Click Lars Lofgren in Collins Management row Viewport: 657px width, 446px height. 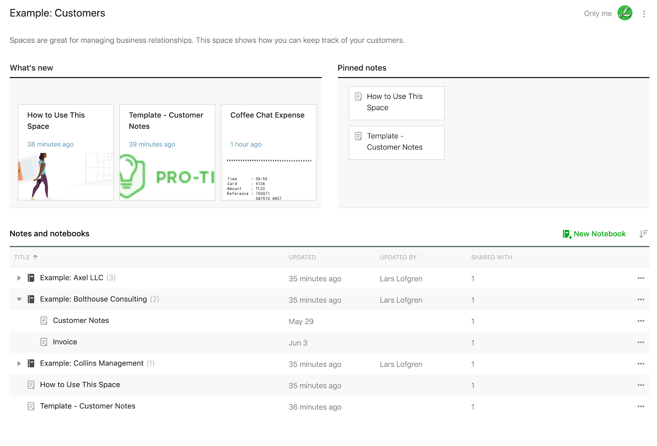[x=401, y=364]
